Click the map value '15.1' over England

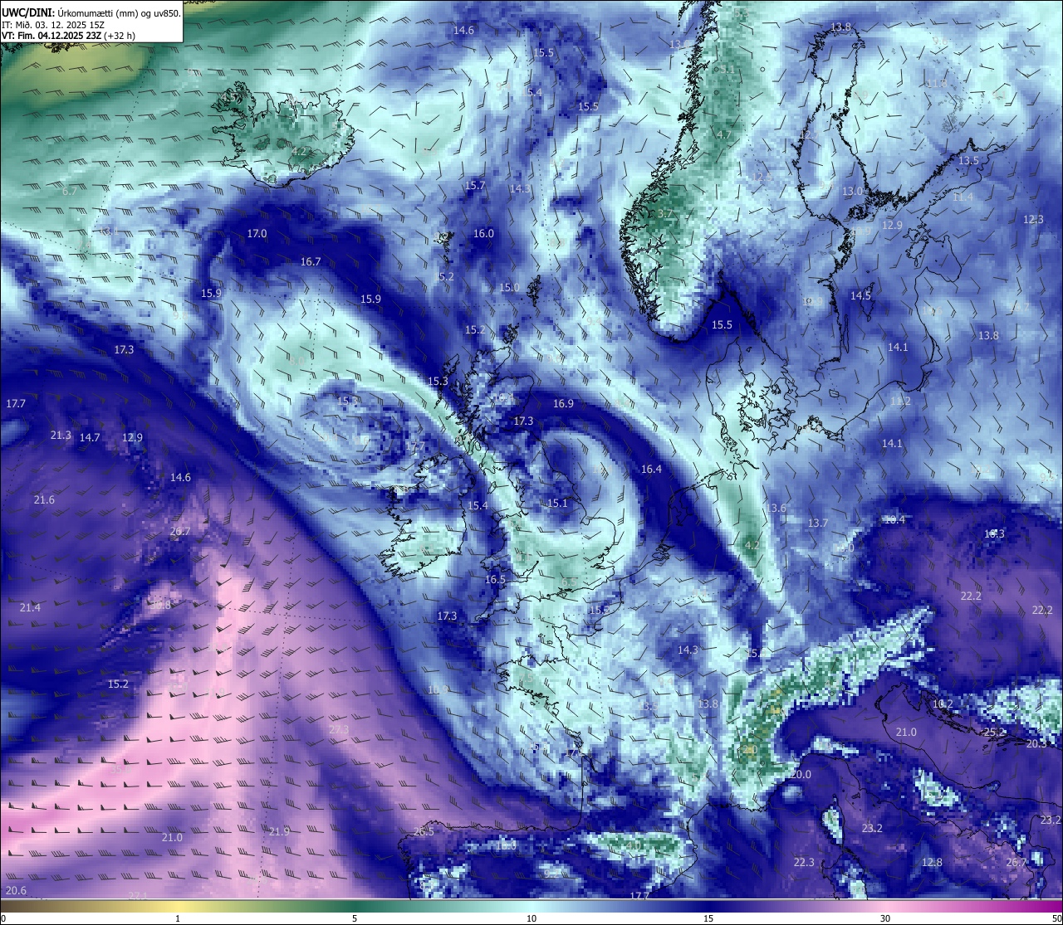point(557,503)
